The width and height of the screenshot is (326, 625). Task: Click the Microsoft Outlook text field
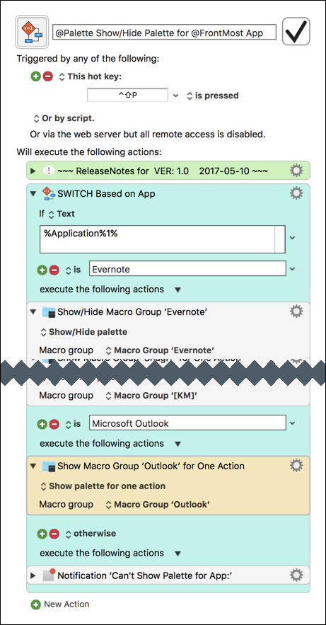[187, 423]
